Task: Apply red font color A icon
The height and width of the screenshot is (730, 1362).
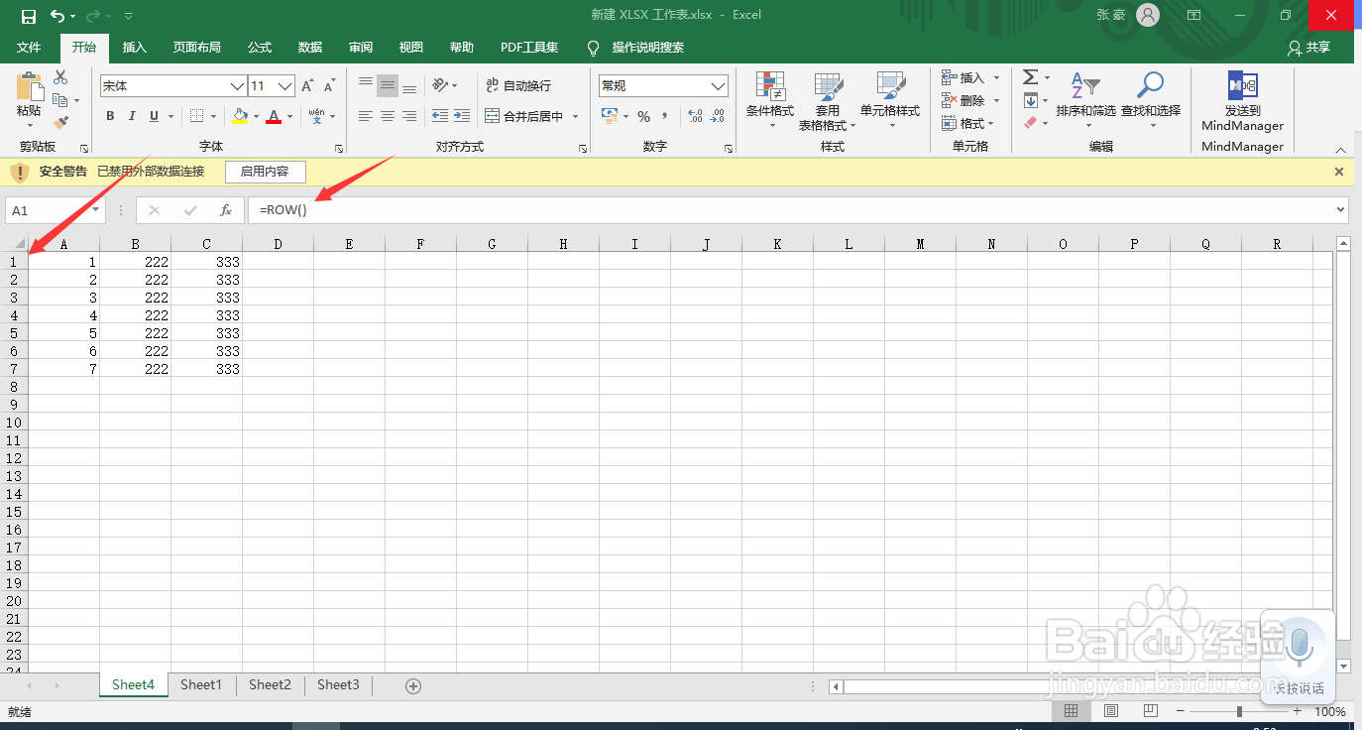Action: pyautogui.click(x=274, y=116)
